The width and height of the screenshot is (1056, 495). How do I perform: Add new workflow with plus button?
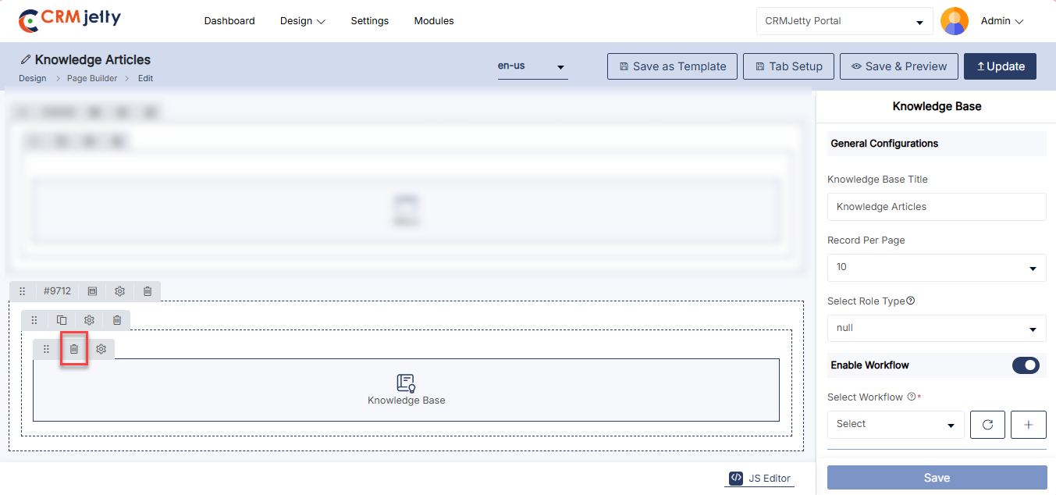1028,425
